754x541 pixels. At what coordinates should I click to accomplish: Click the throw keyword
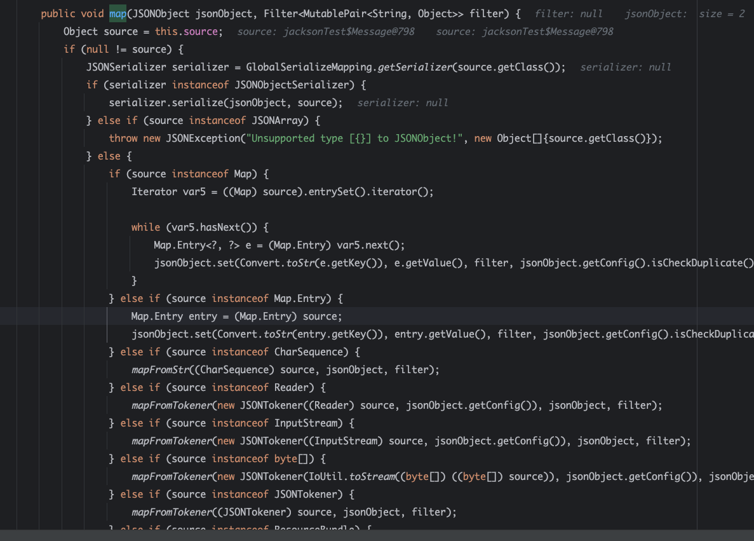click(123, 138)
